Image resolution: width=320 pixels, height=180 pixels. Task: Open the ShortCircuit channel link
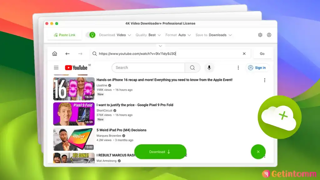[104, 110]
